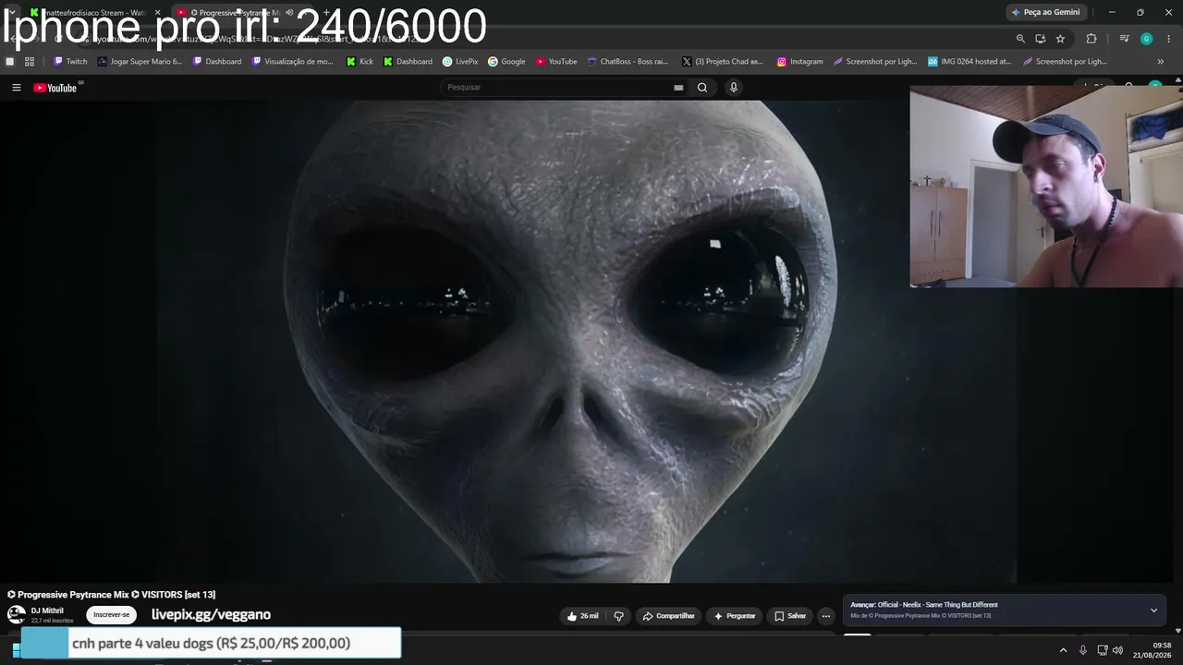The width and height of the screenshot is (1183, 665).
Task: Click the Compartilhar share button
Action: 669,616
